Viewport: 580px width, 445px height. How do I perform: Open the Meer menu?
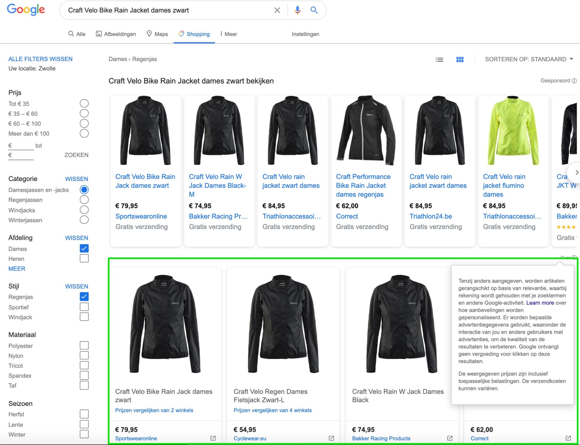point(229,34)
